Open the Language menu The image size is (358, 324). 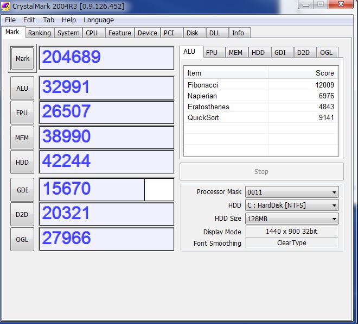(x=99, y=20)
